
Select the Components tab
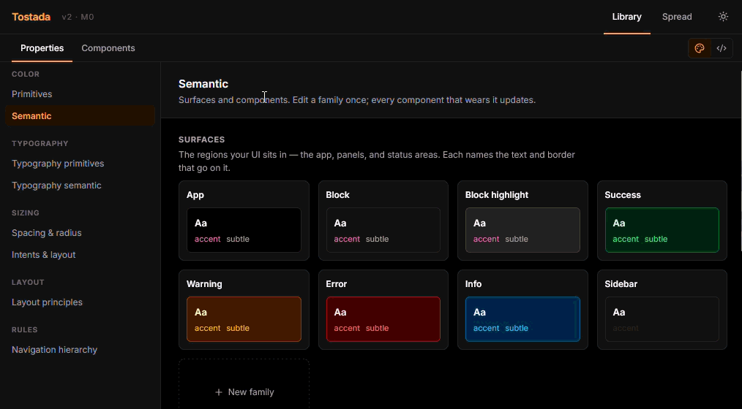[108, 48]
